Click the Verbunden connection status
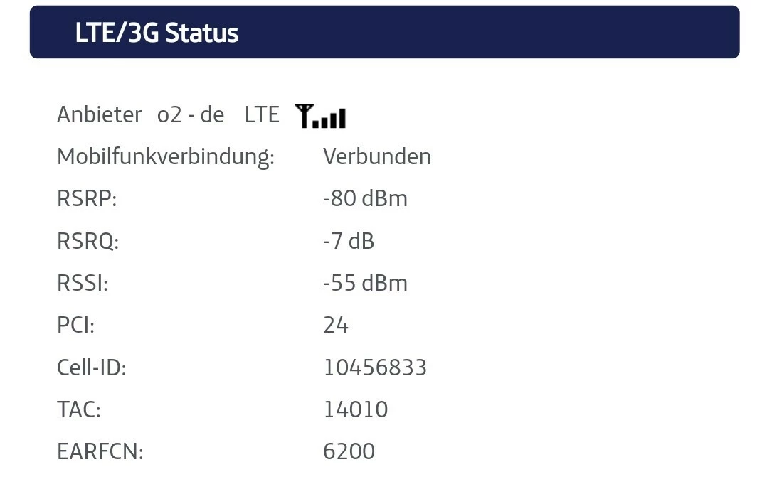 pos(377,157)
